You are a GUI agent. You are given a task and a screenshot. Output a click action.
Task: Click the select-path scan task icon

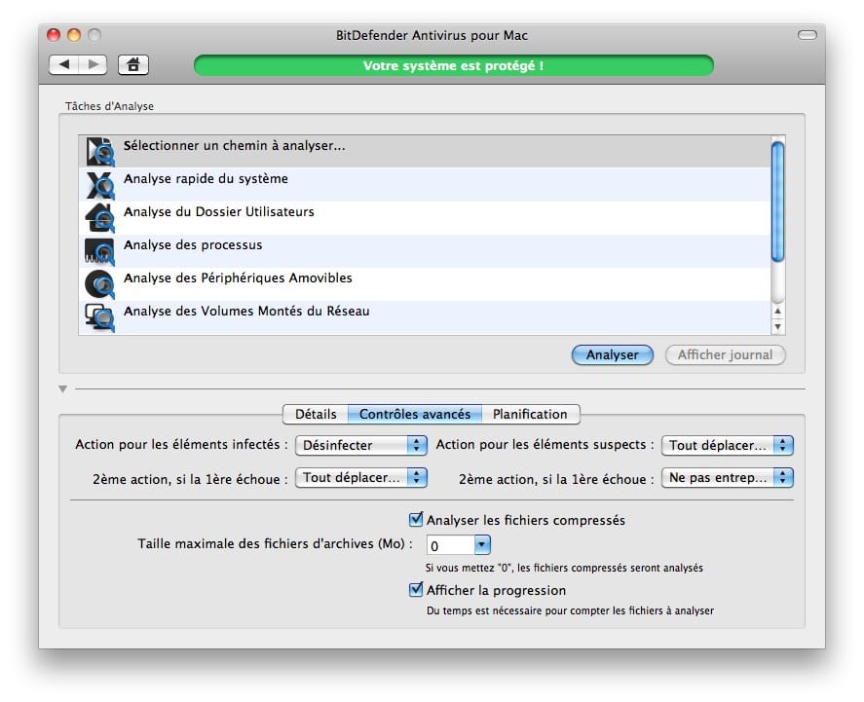click(99, 152)
